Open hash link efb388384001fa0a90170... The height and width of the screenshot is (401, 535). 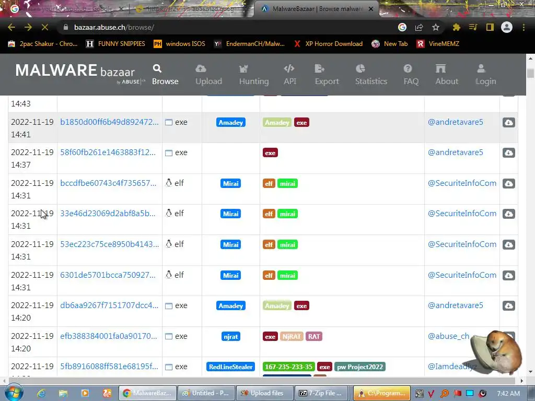pos(109,336)
